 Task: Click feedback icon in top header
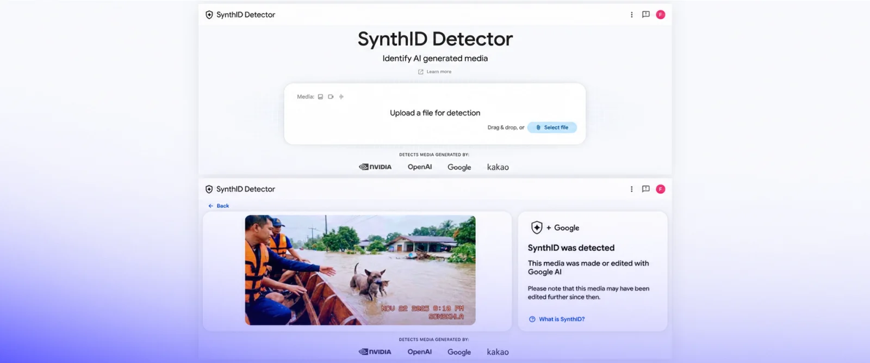646,15
